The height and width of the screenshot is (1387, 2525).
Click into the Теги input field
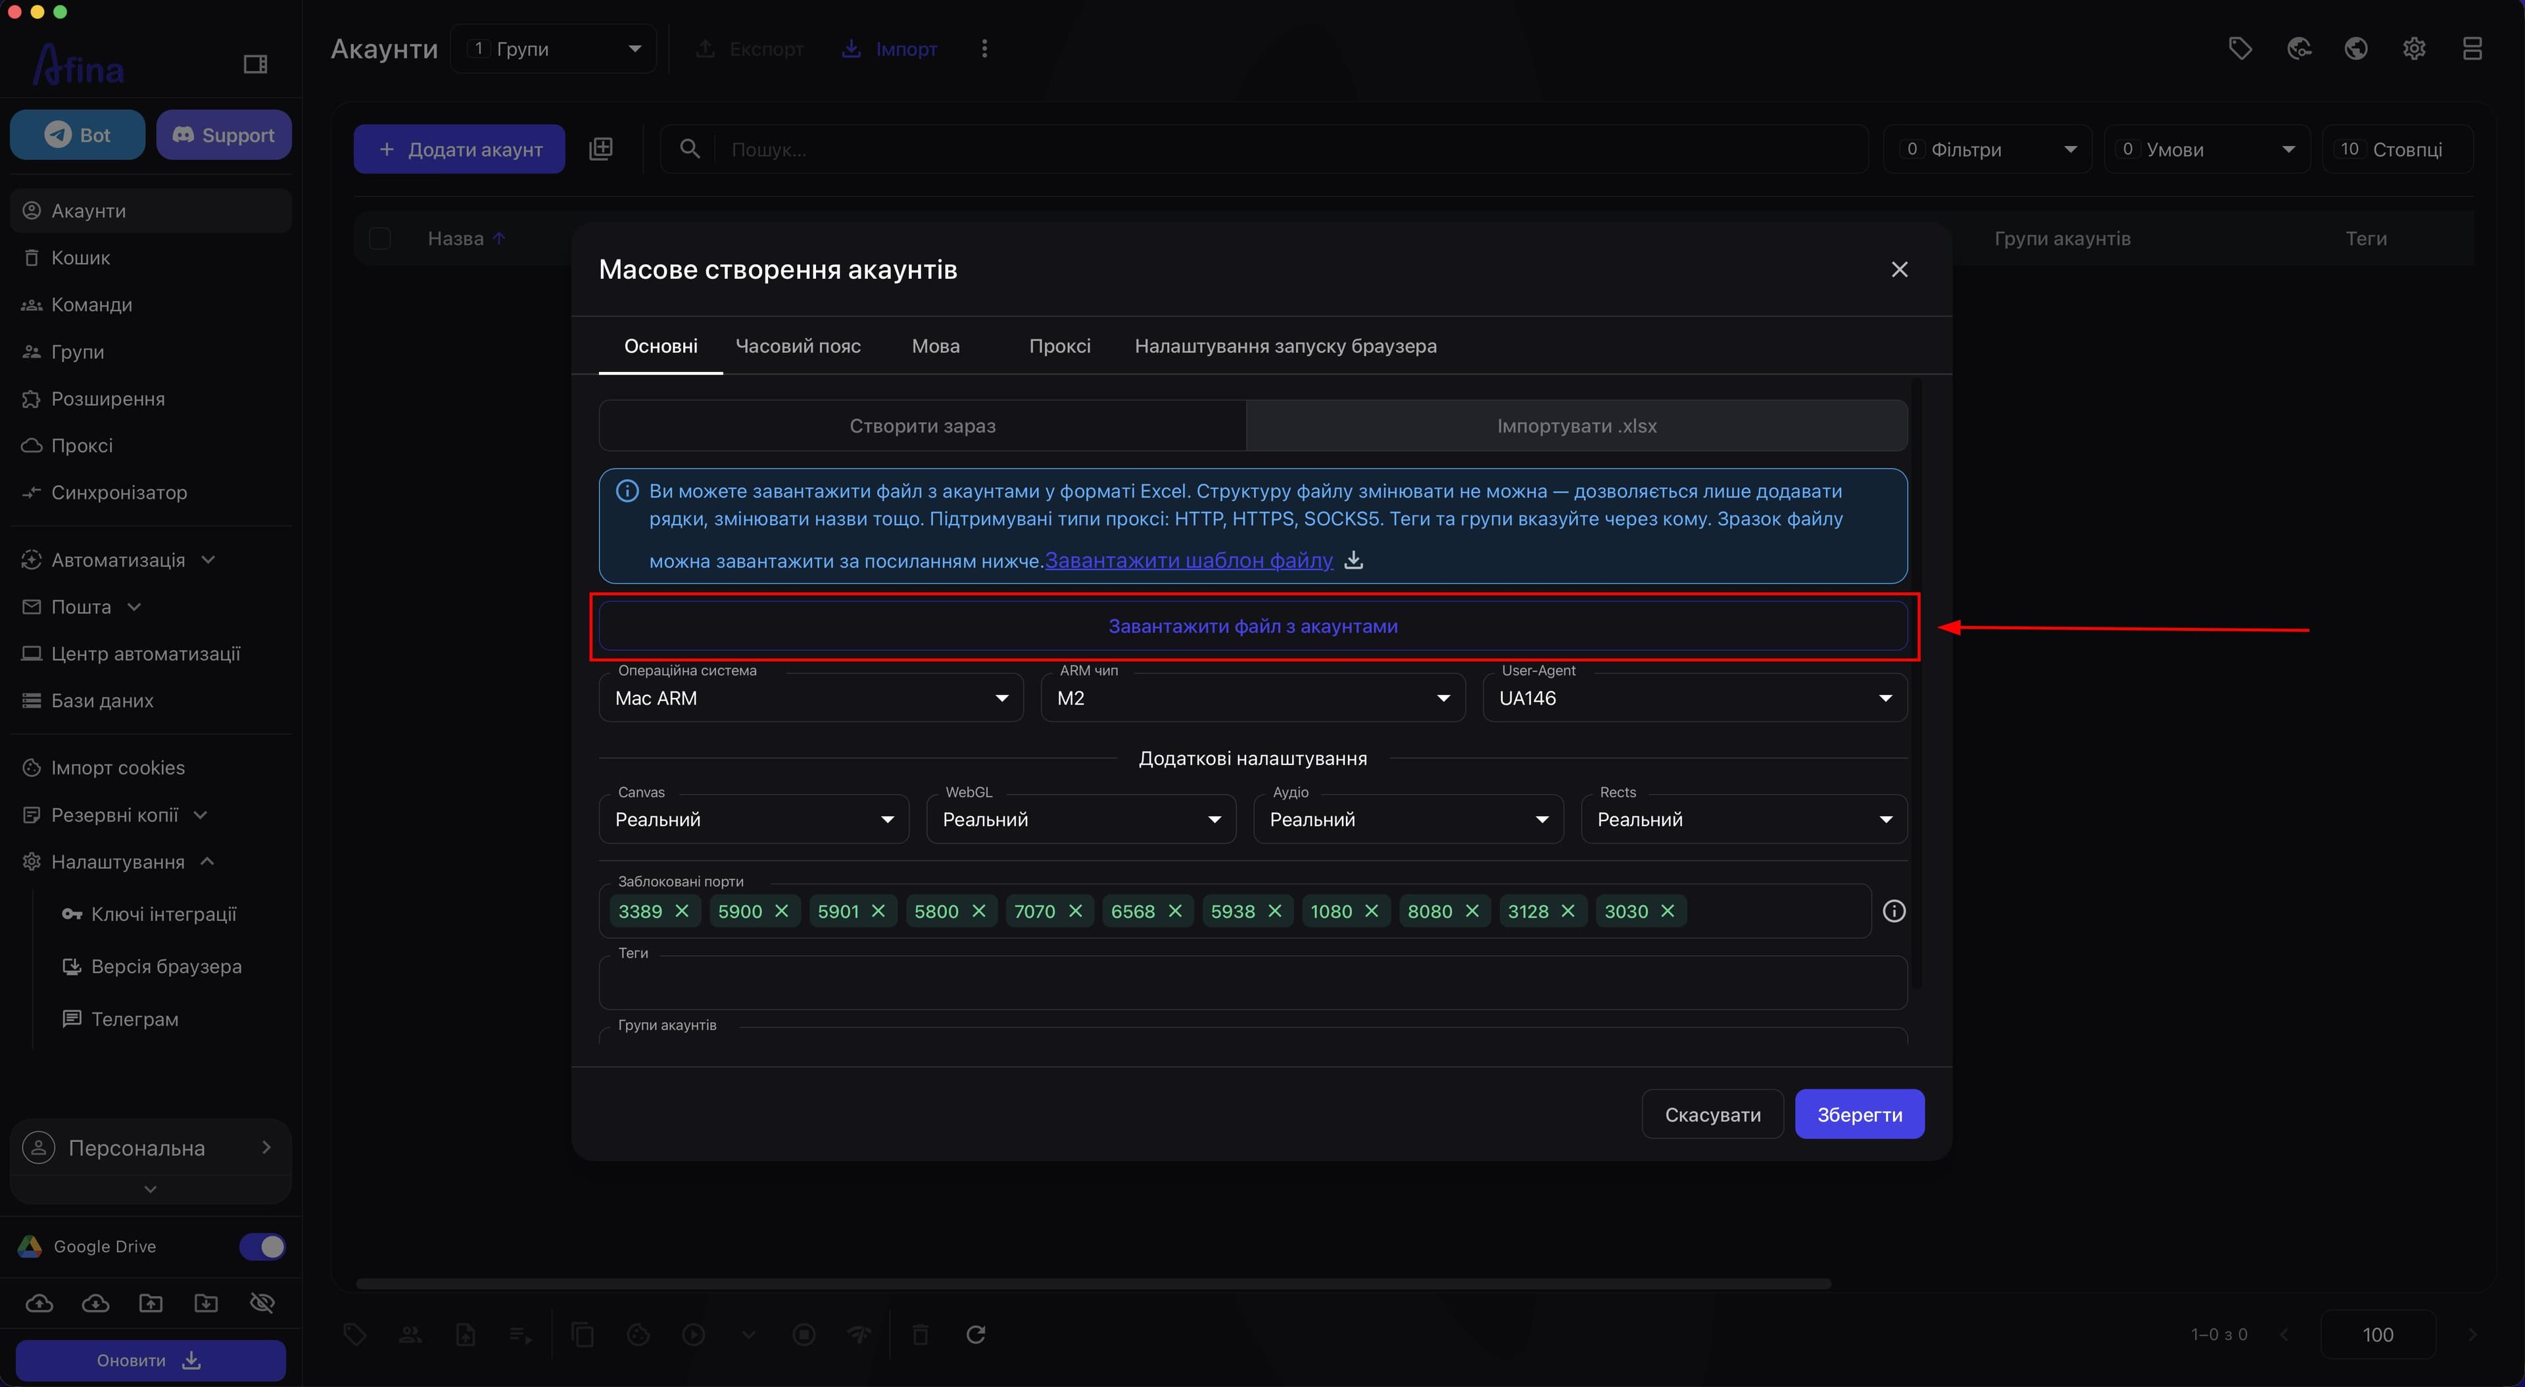point(1253,983)
